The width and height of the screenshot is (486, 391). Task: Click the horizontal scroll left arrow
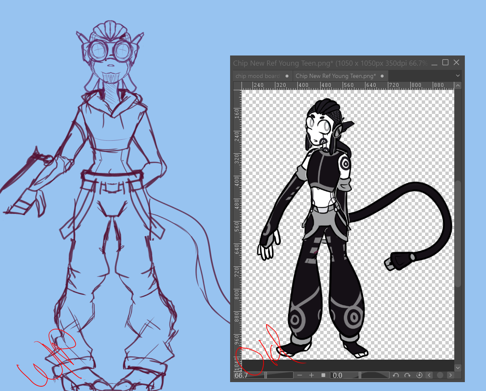click(x=430, y=375)
